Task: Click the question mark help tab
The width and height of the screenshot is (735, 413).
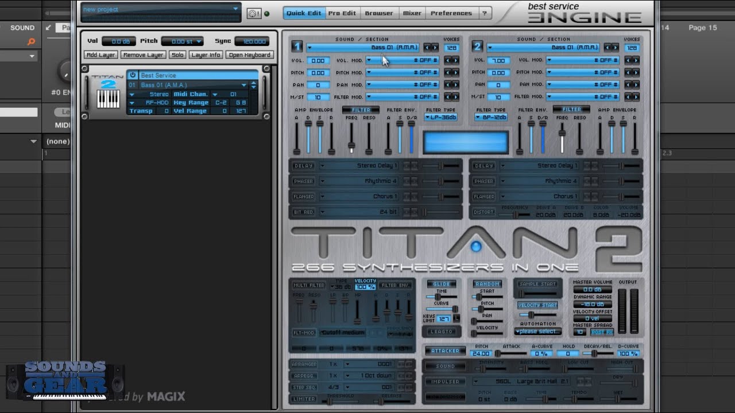Action: (x=484, y=13)
